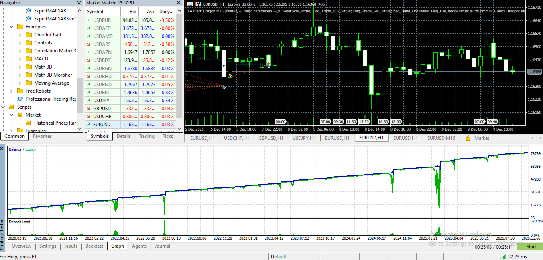This screenshot has height=260, width=543.
Task: Click the 13:50 event marker on chart
Action: [x=364, y=121]
